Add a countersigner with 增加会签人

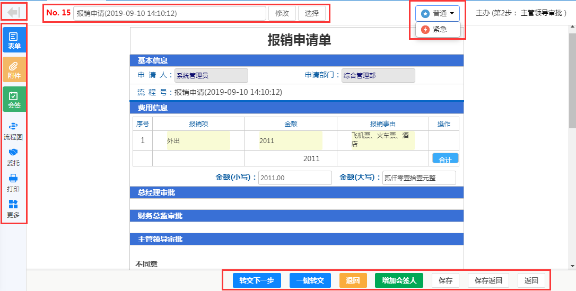coord(399,280)
